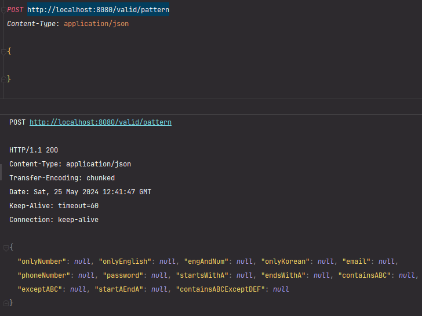
Task: Collapse the POST request fold marker
Action: click(3, 10)
